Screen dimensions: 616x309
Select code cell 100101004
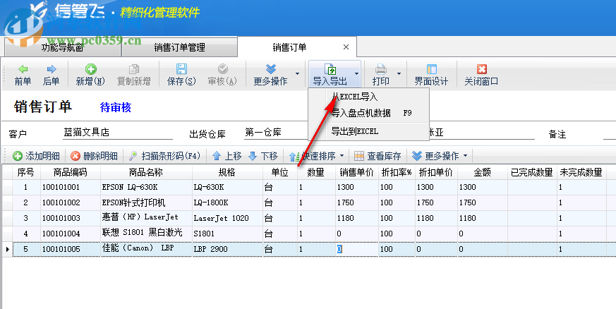pyautogui.click(x=71, y=234)
